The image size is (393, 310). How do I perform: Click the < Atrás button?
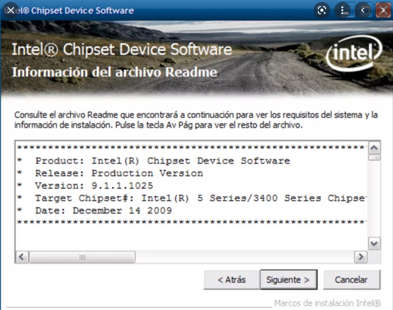[x=231, y=279]
